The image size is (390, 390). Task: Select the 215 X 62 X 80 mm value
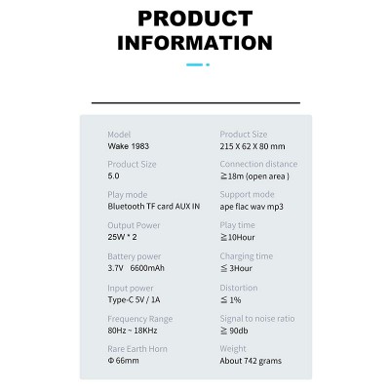[x=253, y=146]
